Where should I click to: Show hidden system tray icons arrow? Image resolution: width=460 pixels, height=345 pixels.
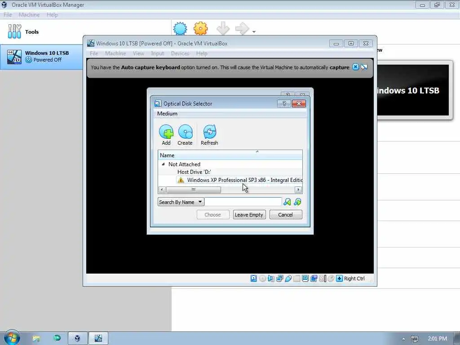pyautogui.click(x=403, y=339)
